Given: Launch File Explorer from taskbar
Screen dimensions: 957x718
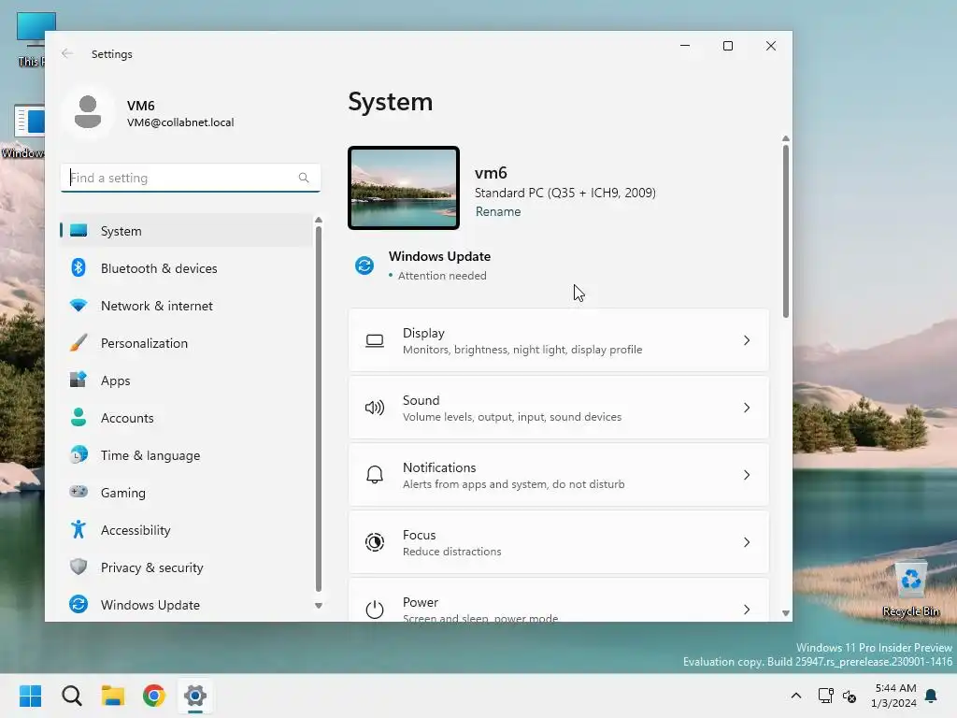Looking at the screenshot, I should [113, 696].
